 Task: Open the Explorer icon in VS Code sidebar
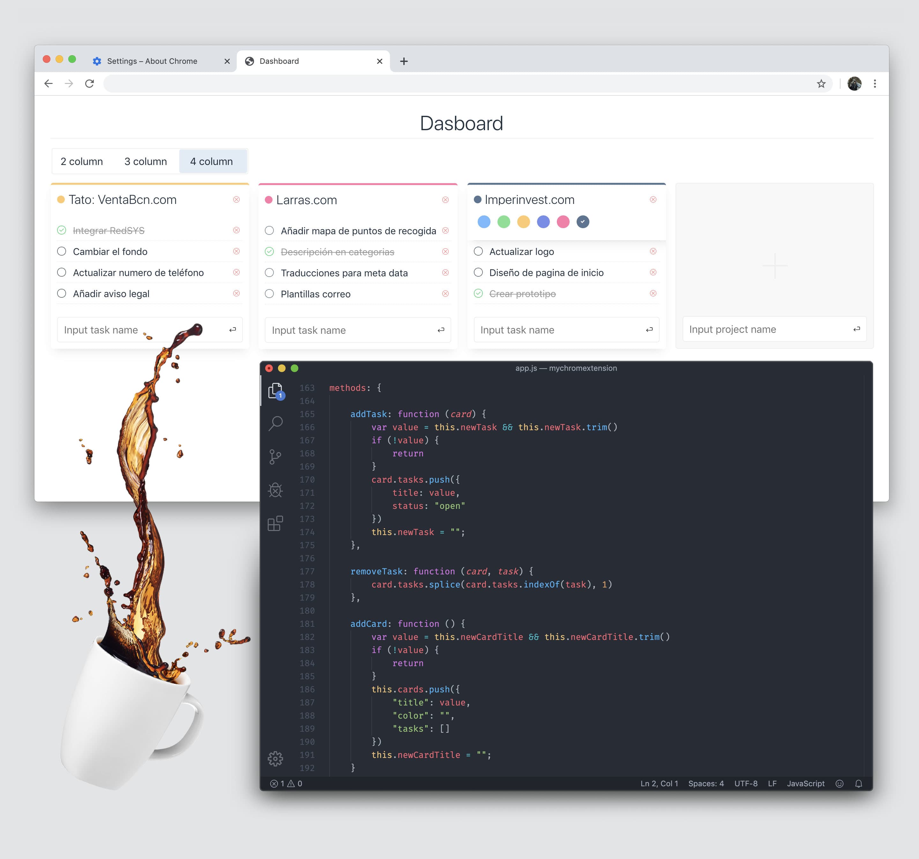click(275, 391)
